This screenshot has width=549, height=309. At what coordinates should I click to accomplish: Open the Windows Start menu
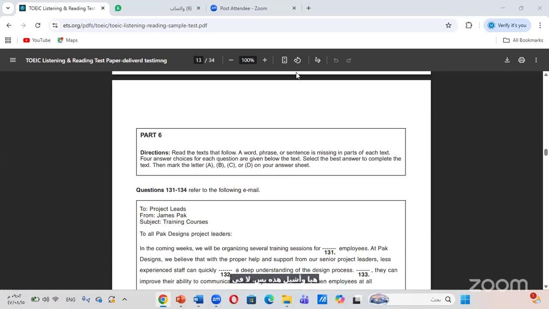465,300
